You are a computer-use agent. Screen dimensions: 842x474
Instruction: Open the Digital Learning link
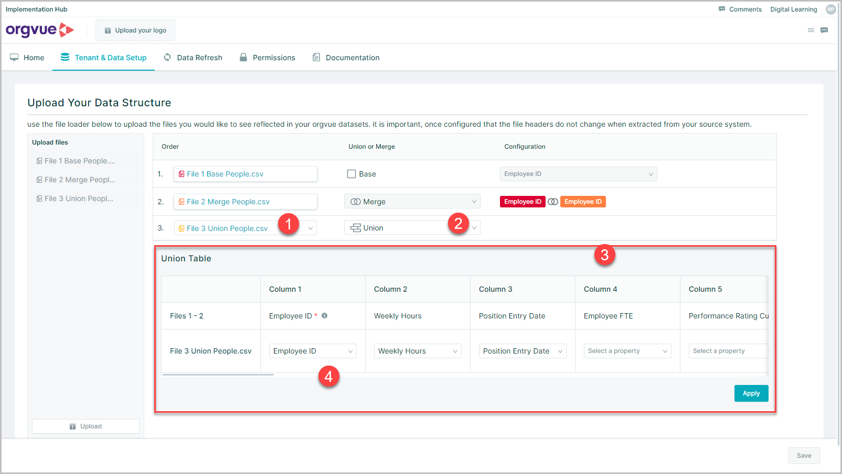793,9
